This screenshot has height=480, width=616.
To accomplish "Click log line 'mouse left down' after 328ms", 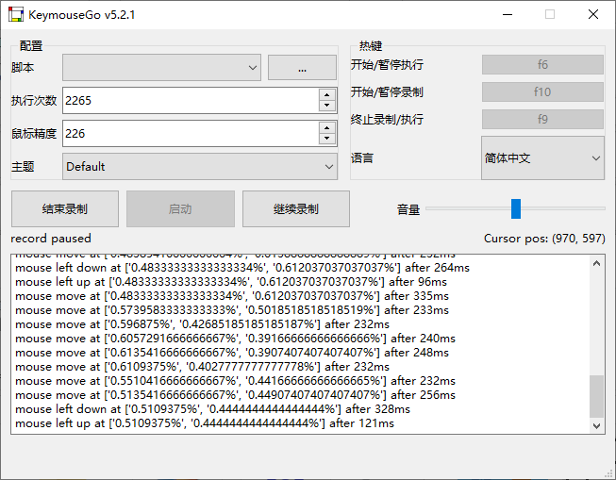I will point(212,409).
